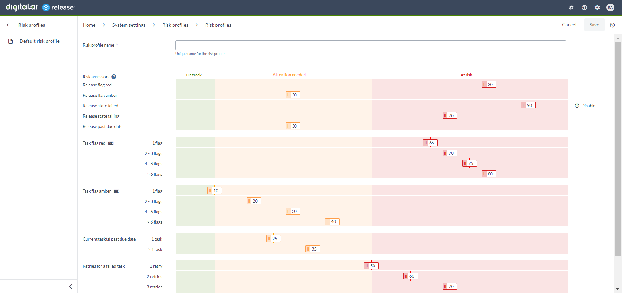This screenshot has width=622, height=293.
Task: Click the Risk profiles sidebar heading
Action: 32,25
